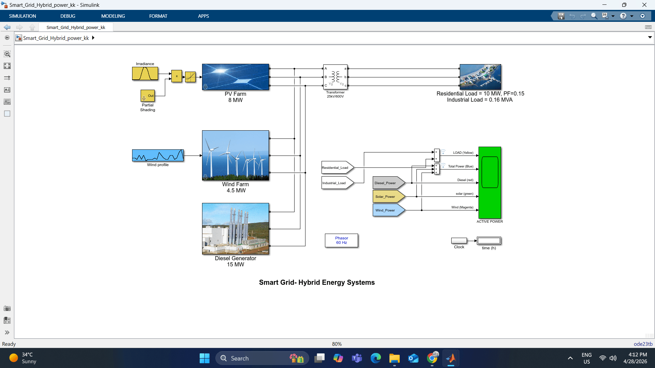
Task: Select the Zoom tool in the left palette
Action: 7,54
